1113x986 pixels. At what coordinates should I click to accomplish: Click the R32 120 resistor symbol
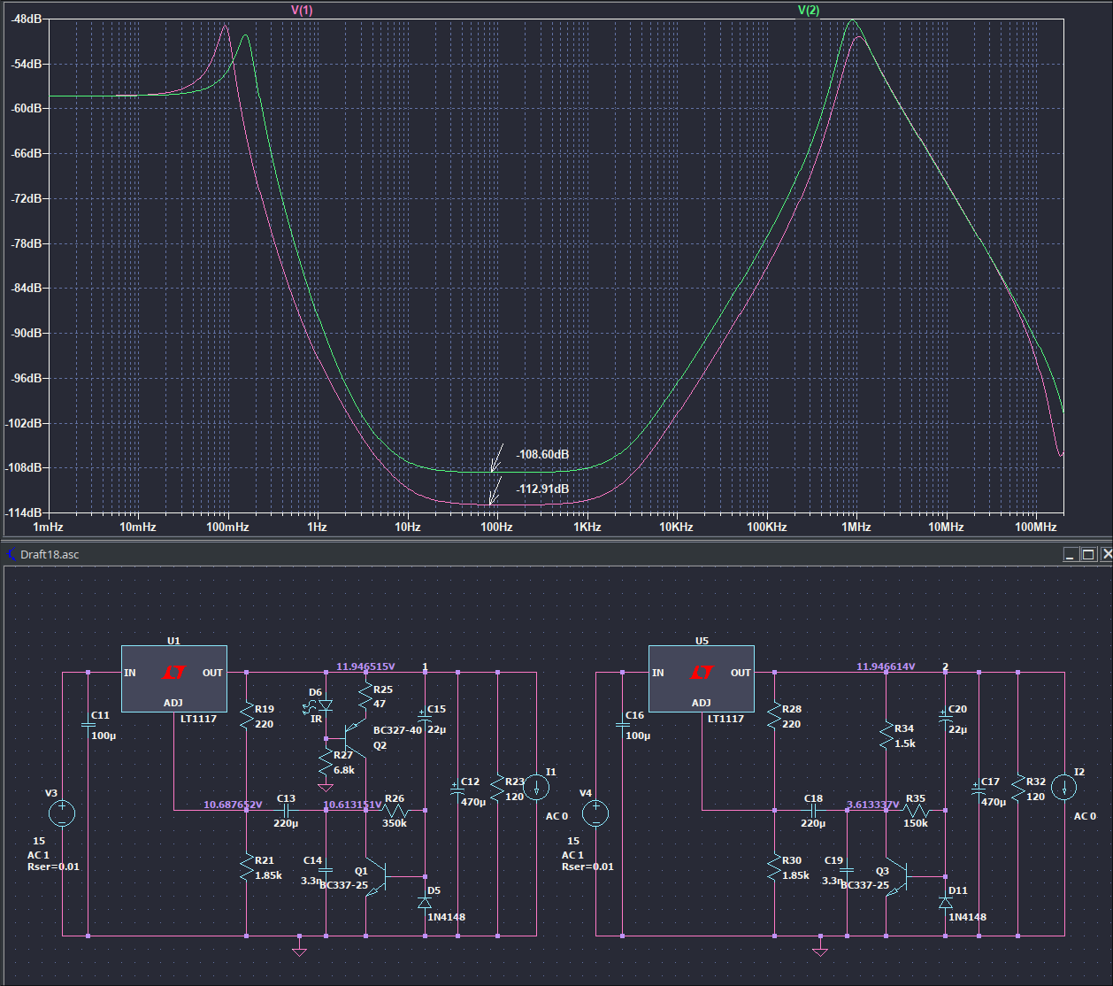(1017, 788)
